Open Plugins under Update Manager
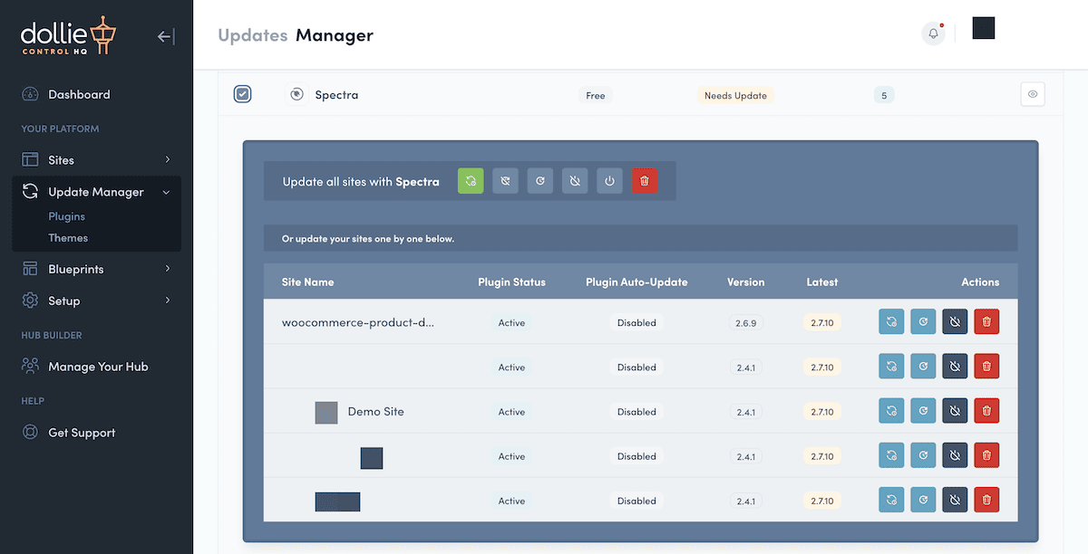This screenshot has width=1088, height=554. (x=67, y=216)
